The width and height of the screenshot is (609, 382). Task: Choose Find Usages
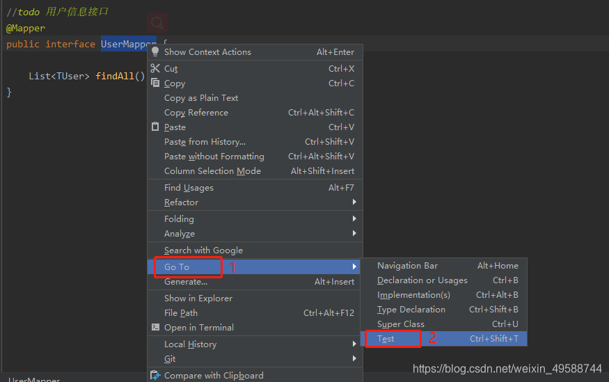(255, 188)
